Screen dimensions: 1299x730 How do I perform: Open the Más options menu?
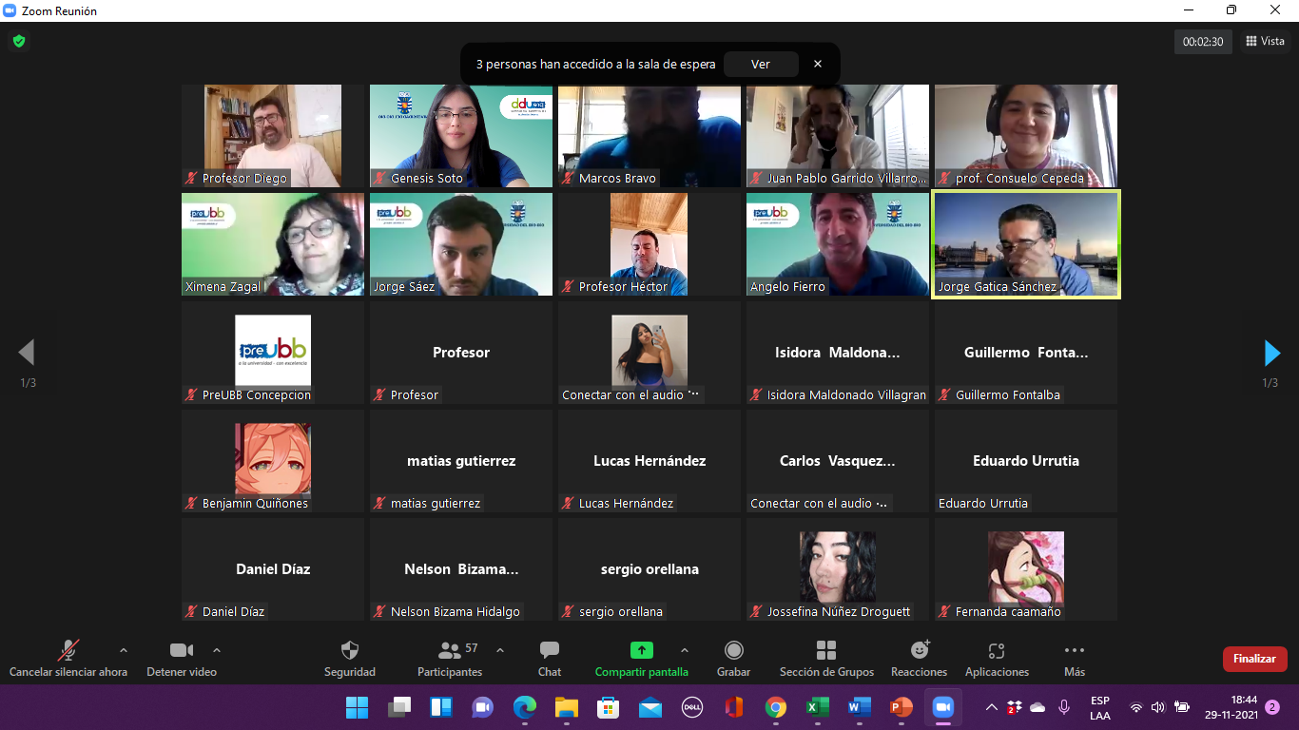[x=1075, y=651]
